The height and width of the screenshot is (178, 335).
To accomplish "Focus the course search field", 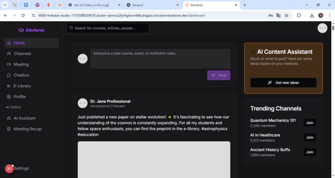I will 108,28.
